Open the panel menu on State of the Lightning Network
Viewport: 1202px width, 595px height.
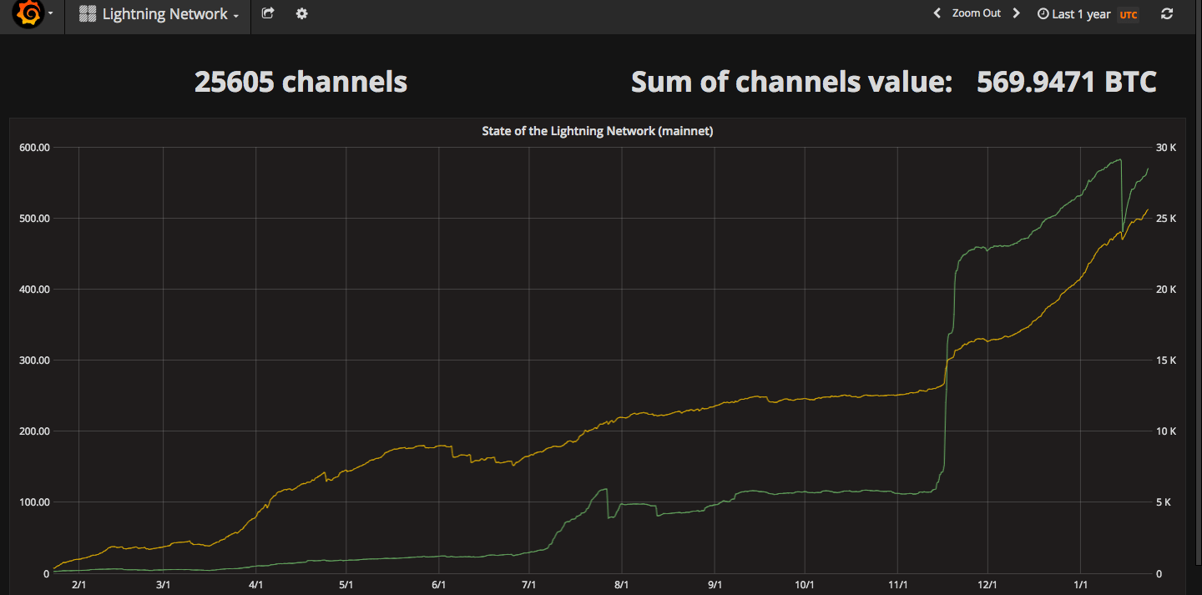[598, 131]
